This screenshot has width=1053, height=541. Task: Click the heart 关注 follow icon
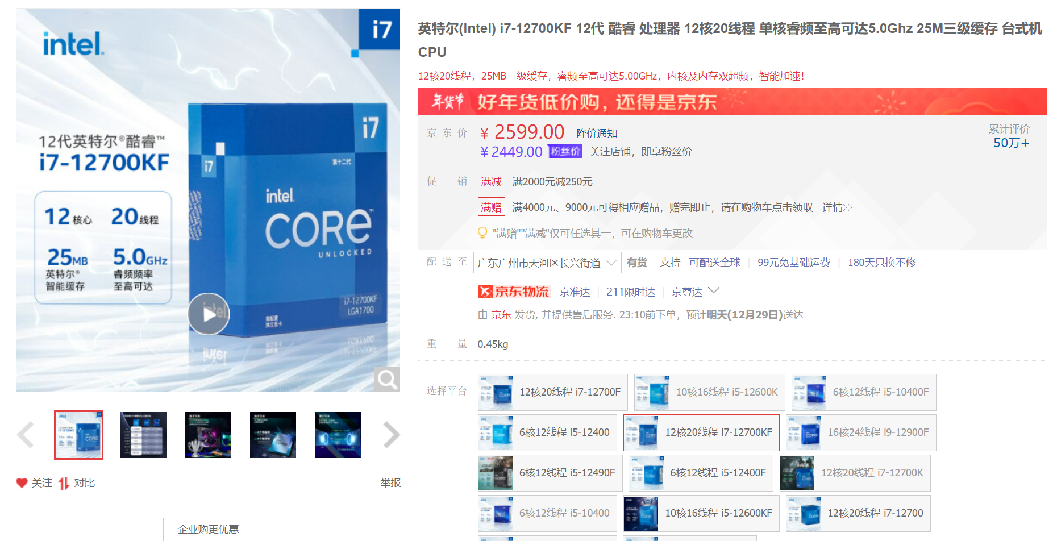point(22,483)
